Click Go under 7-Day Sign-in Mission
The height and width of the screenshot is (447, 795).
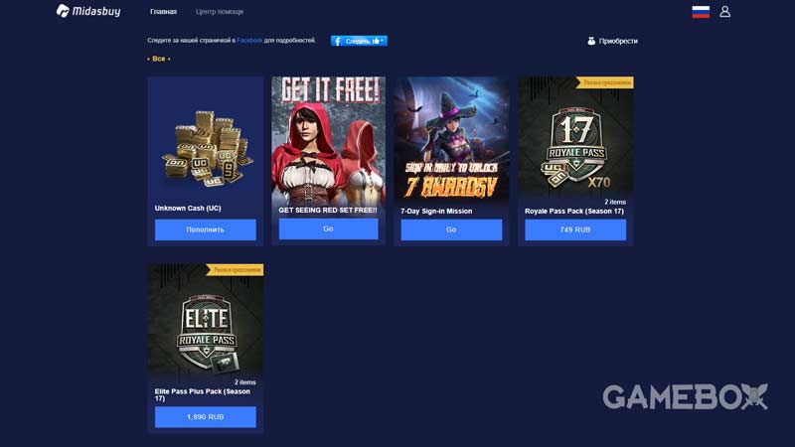(451, 229)
